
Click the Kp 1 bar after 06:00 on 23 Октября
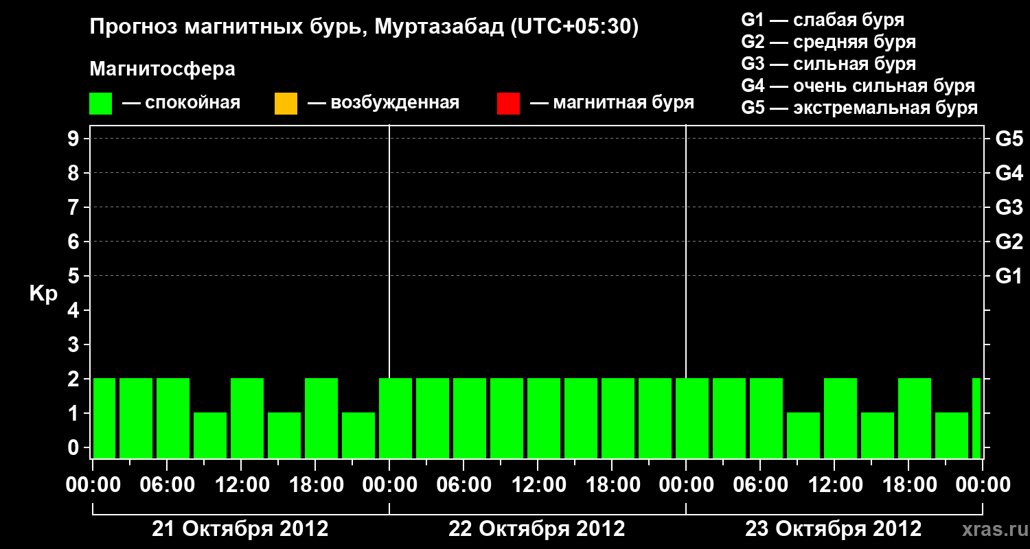pos(803,435)
